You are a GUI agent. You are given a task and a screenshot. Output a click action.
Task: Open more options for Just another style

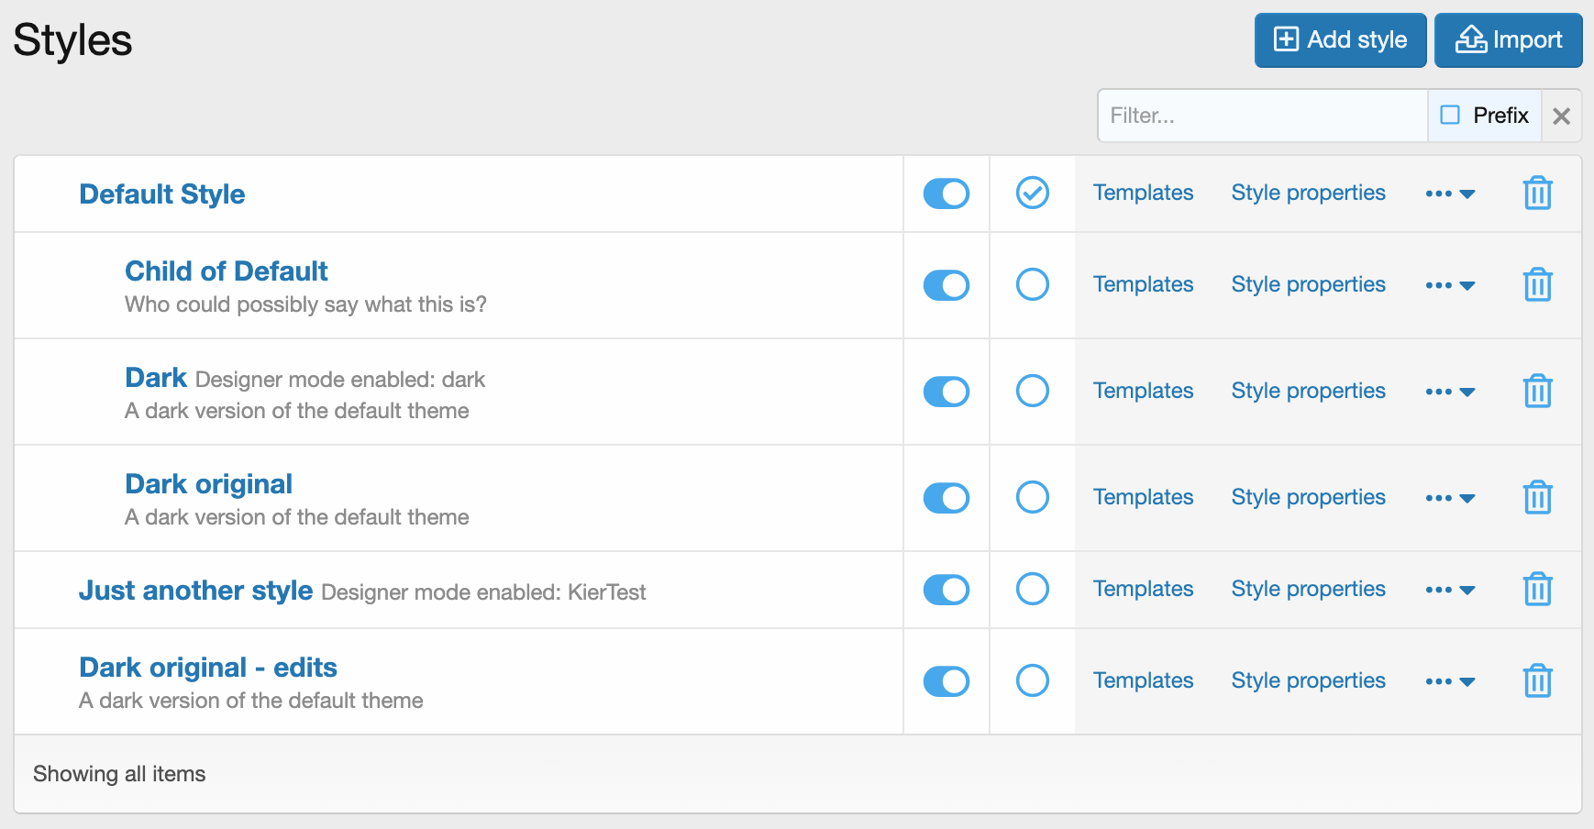pos(1450,590)
